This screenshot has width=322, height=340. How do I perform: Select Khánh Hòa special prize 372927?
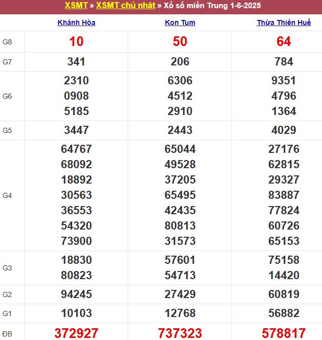point(76,333)
